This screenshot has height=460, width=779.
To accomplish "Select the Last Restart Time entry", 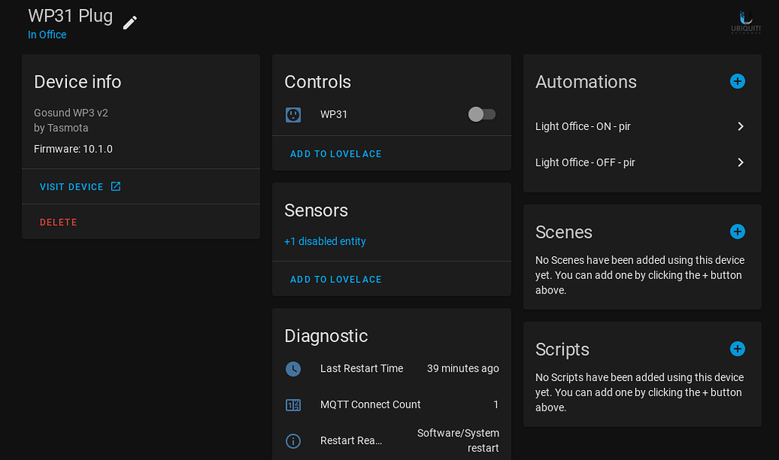I will pyautogui.click(x=362, y=368).
